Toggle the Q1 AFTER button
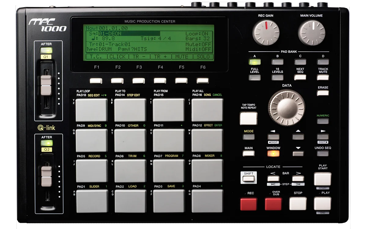This screenshot has width=367, height=229. (46, 50)
